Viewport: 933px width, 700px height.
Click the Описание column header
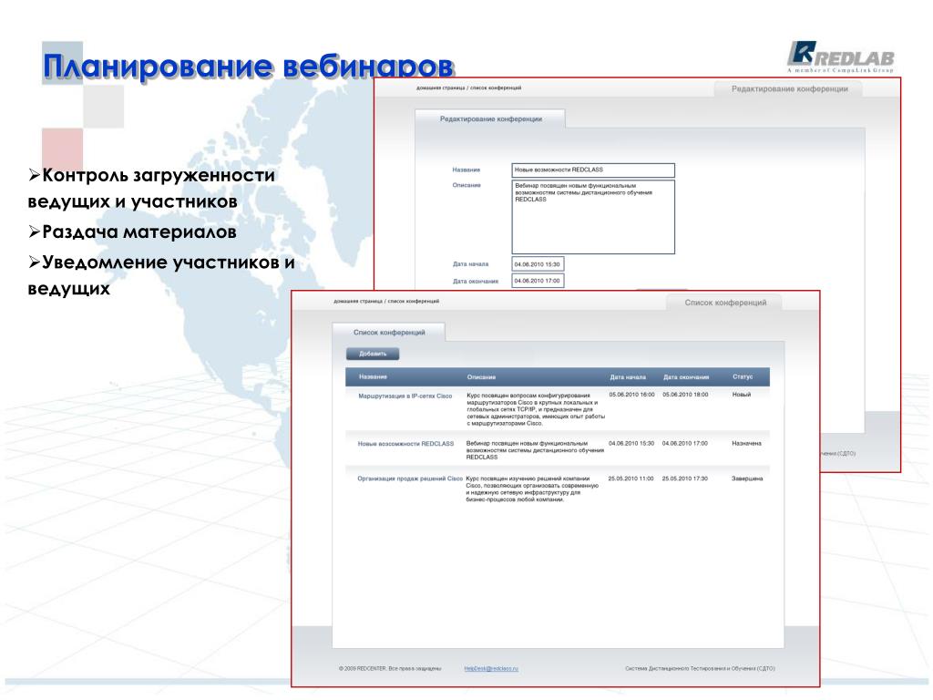pyautogui.click(x=481, y=376)
